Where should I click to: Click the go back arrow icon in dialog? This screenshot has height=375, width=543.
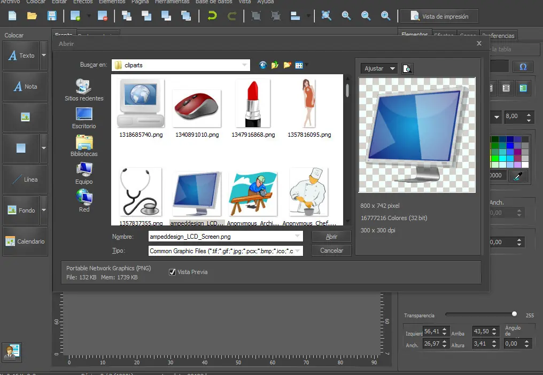pyautogui.click(x=262, y=65)
